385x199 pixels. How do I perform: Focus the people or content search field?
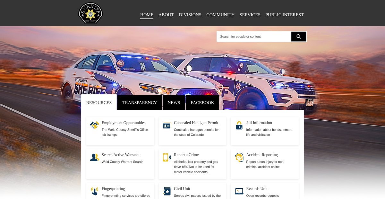point(254,37)
